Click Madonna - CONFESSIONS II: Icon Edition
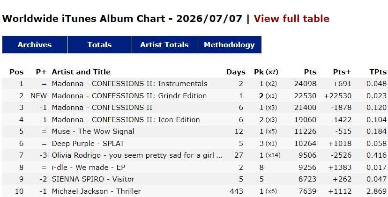 click(x=126, y=120)
